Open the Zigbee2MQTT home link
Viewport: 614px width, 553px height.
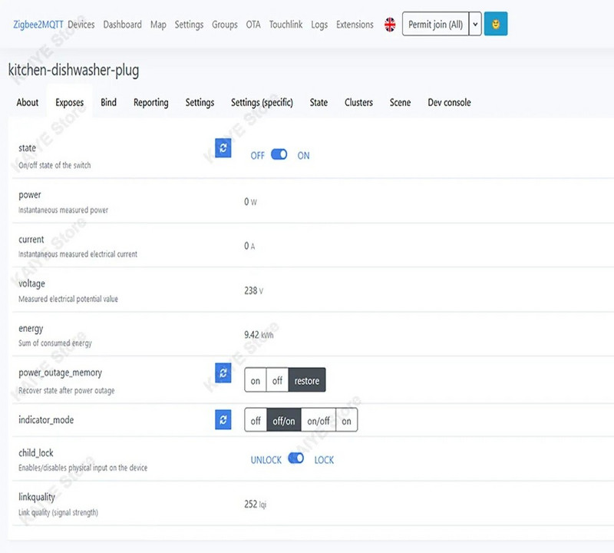point(38,25)
